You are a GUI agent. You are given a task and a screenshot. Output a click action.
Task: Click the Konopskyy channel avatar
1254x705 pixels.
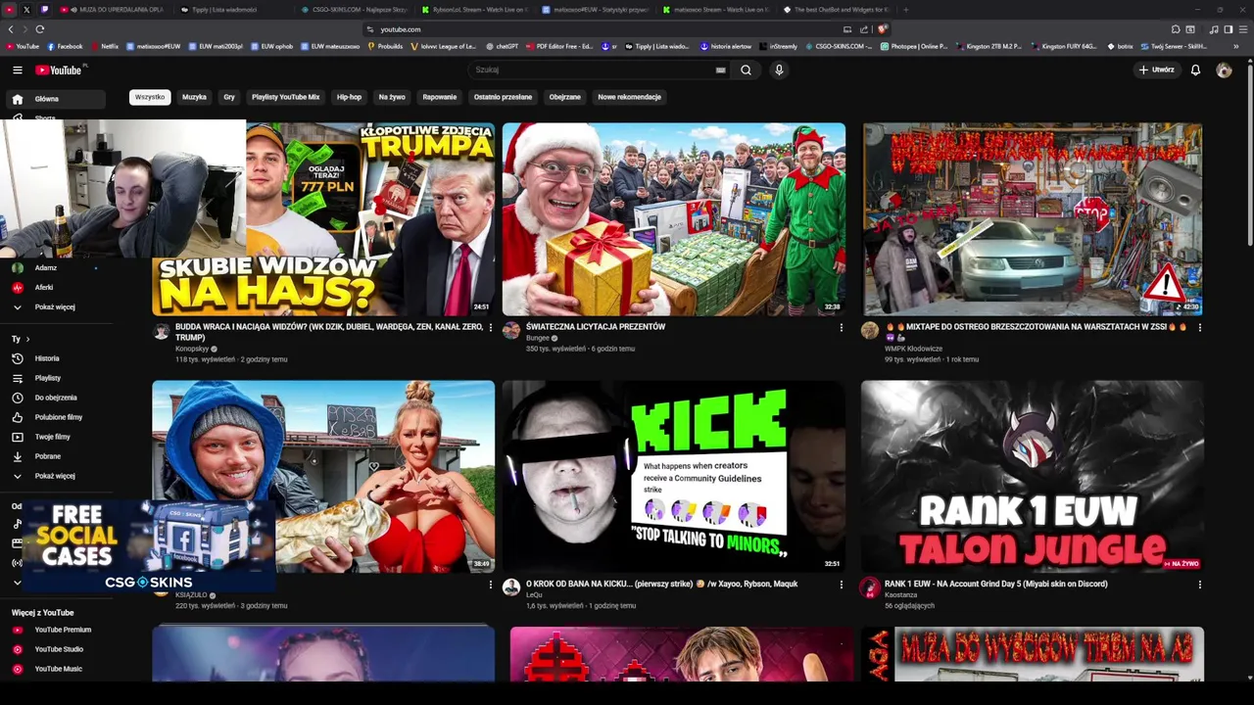tap(162, 331)
